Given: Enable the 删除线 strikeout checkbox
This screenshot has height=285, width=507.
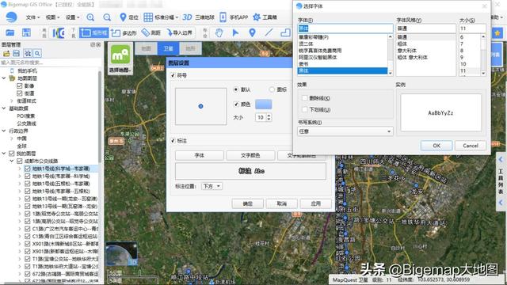Looking at the screenshot, I should coord(304,98).
